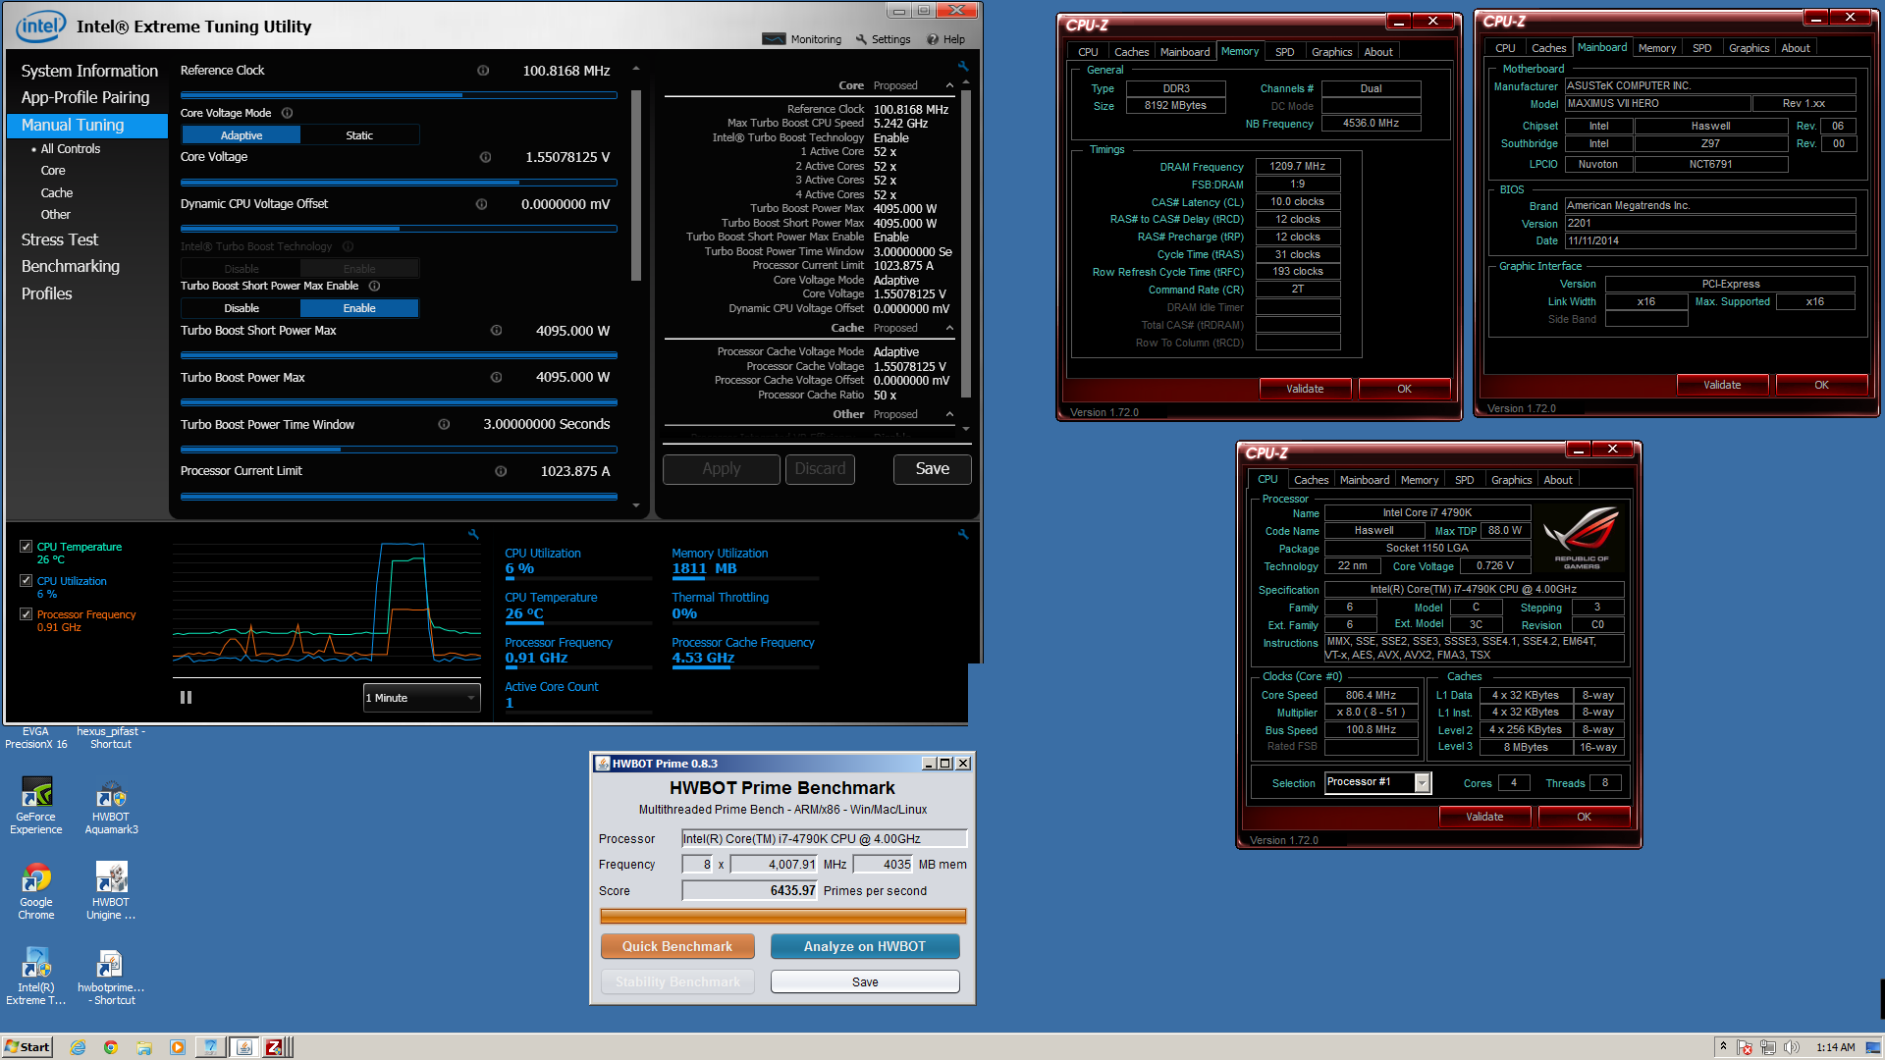Open Profiles section in sidebar
The width and height of the screenshot is (1885, 1060).
coord(47,293)
